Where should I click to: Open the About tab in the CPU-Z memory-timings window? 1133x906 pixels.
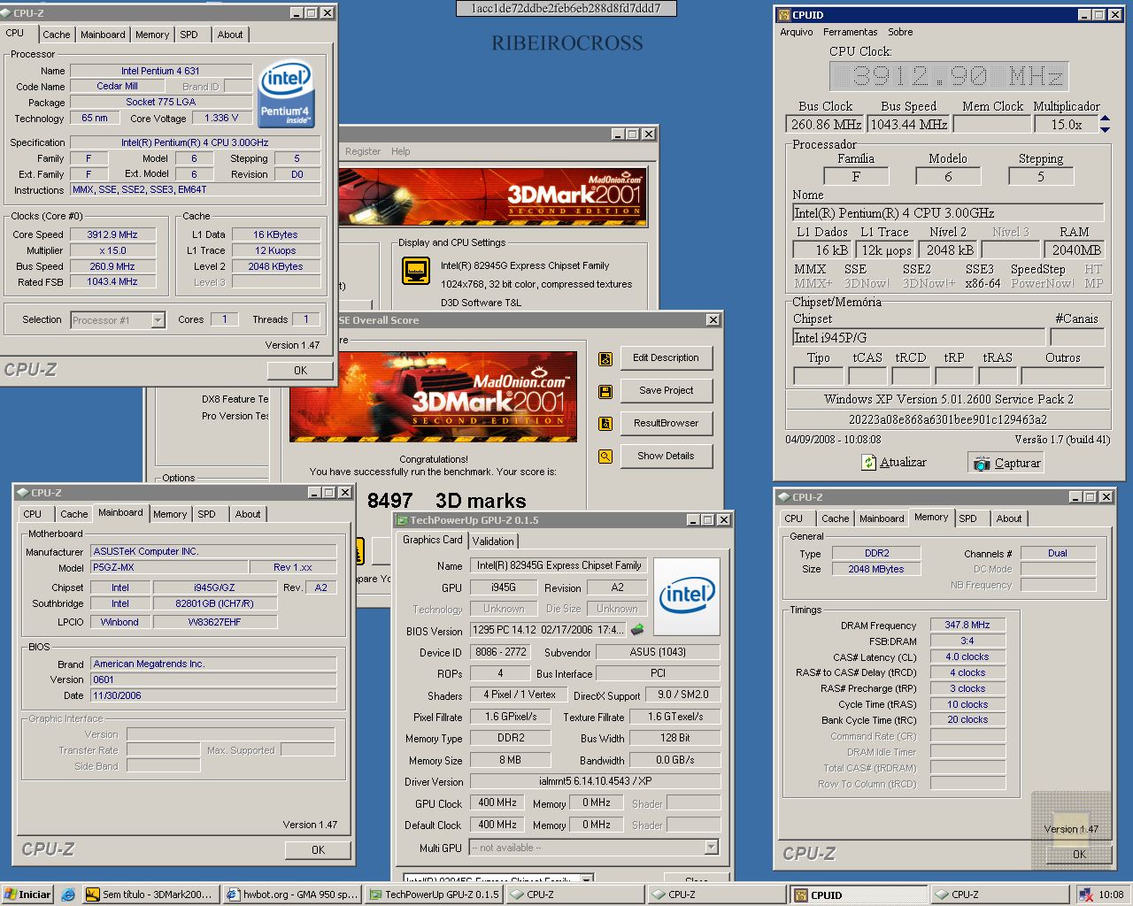(x=1009, y=518)
